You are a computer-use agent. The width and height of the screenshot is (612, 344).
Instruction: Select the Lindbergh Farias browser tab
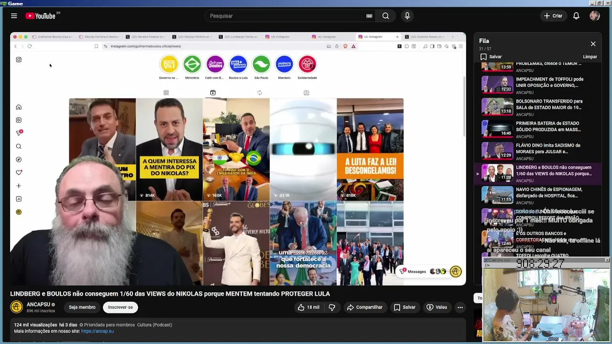(238, 37)
